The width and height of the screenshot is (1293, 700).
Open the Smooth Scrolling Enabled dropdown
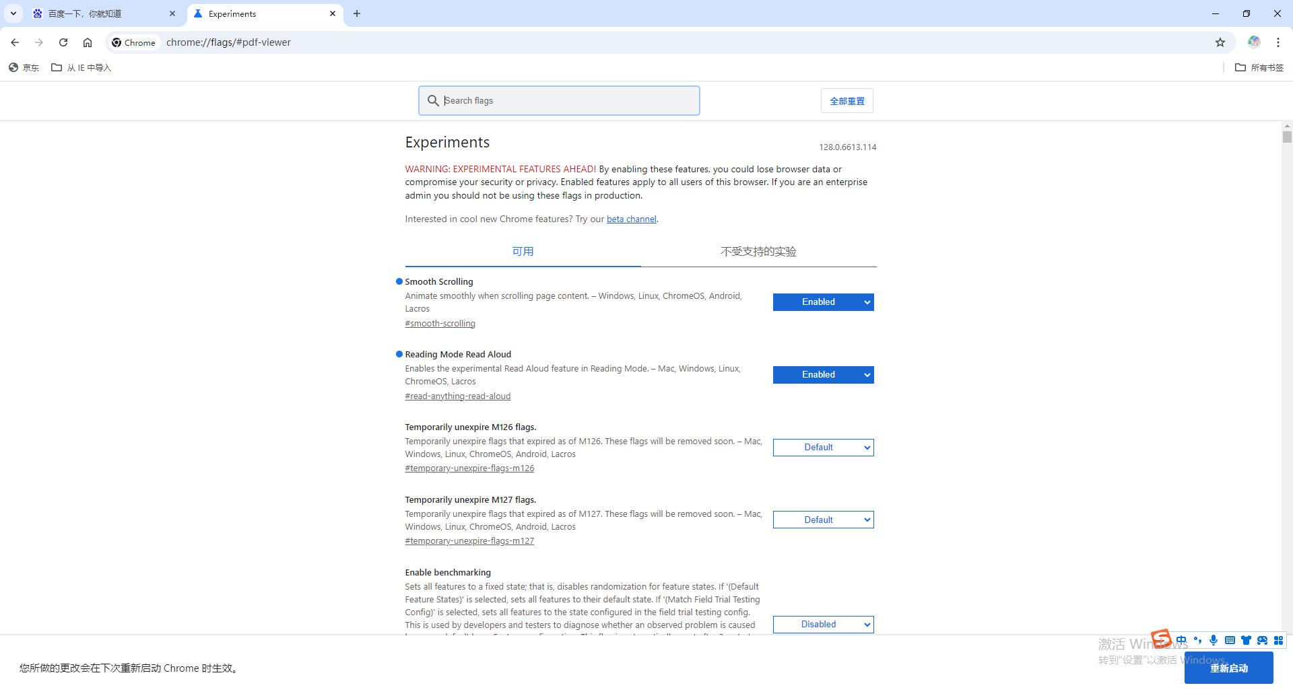point(823,302)
